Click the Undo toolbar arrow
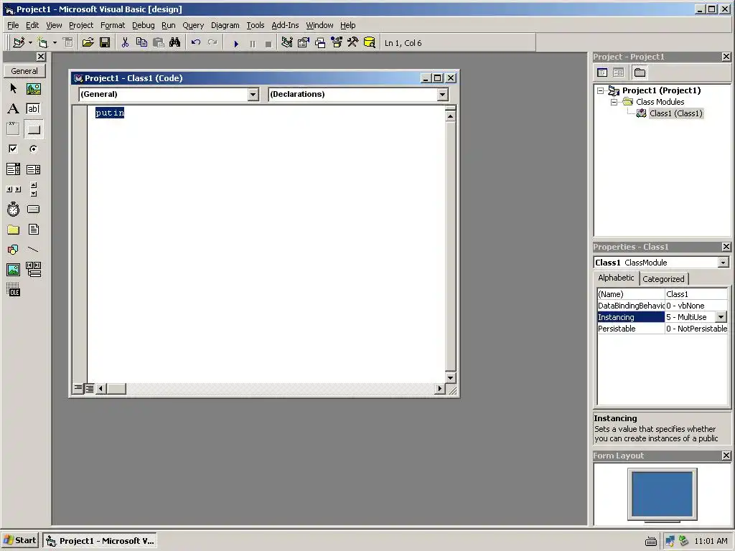 click(x=196, y=43)
